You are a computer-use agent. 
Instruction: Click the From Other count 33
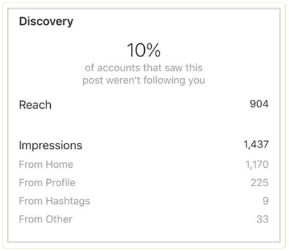(262, 219)
